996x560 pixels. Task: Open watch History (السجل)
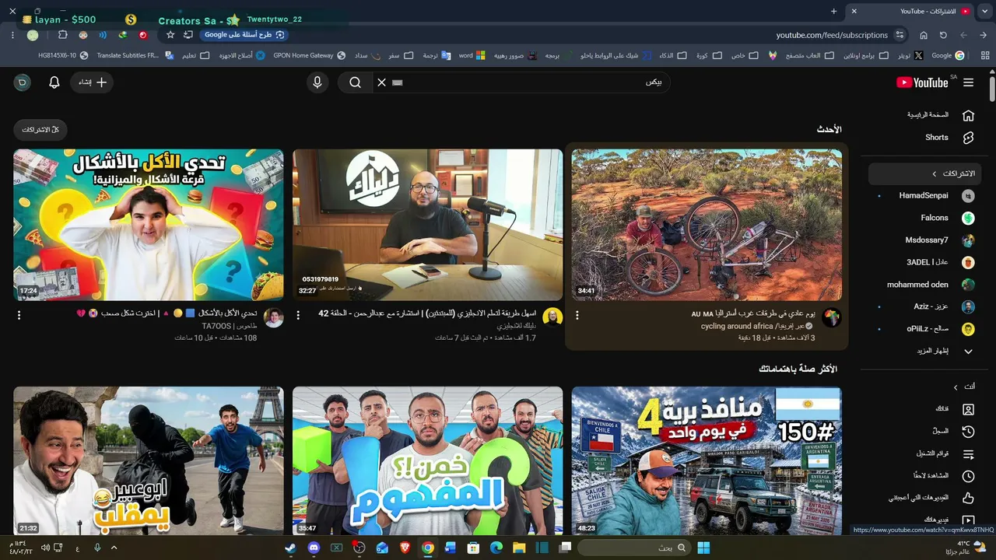(925, 431)
